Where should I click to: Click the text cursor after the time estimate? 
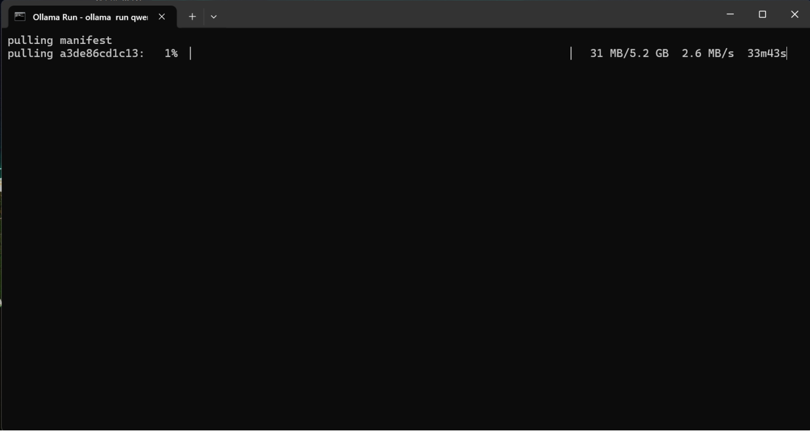(786, 54)
